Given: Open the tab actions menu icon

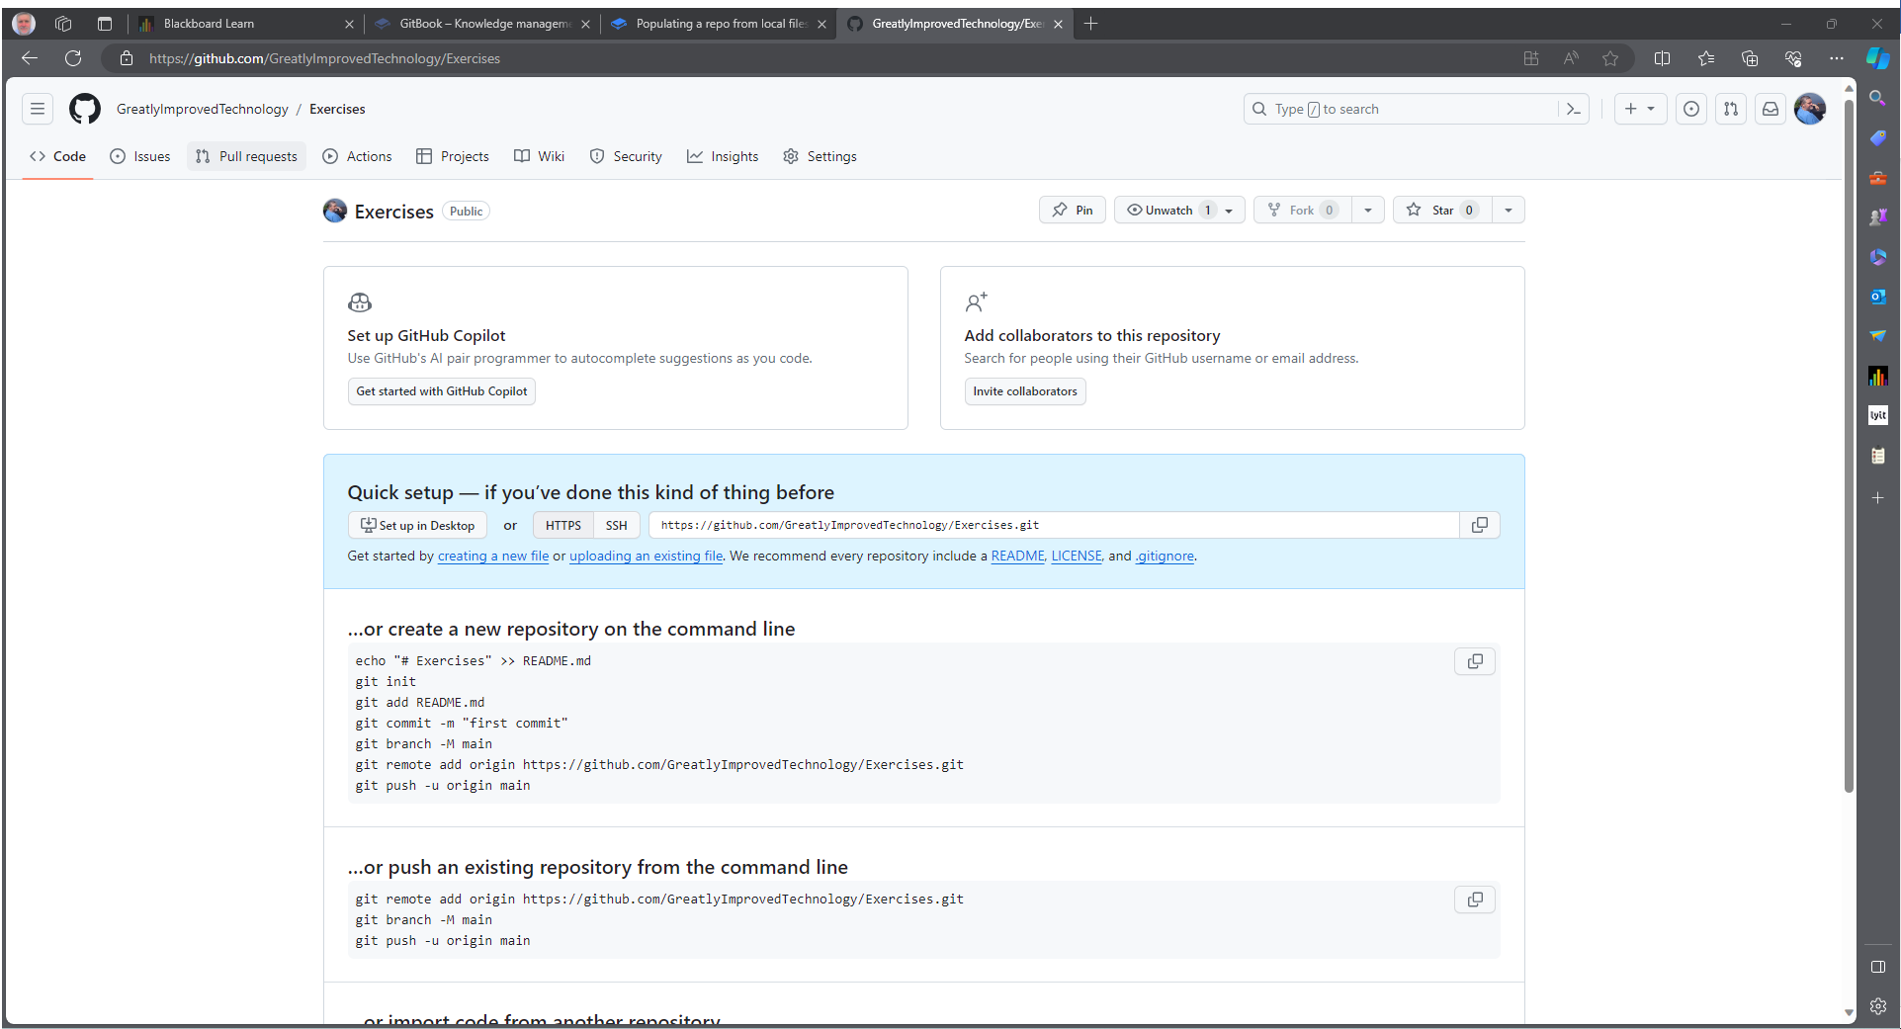Looking at the screenshot, I should (x=105, y=23).
